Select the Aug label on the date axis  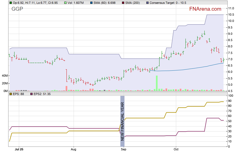coord(73,150)
